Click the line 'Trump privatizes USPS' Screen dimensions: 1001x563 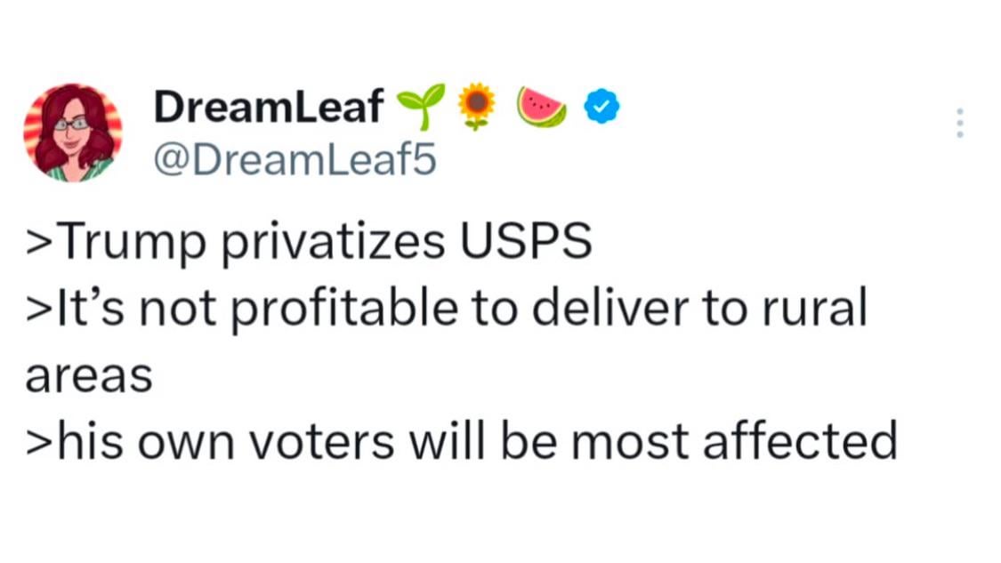coord(309,242)
